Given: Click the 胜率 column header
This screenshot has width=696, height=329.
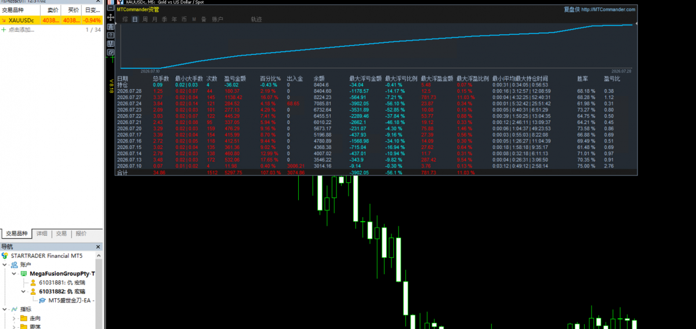Looking at the screenshot, I should coord(583,78).
